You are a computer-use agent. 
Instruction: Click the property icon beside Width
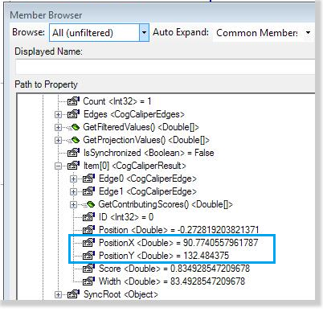pyautogui.click(x=88, y=281)
